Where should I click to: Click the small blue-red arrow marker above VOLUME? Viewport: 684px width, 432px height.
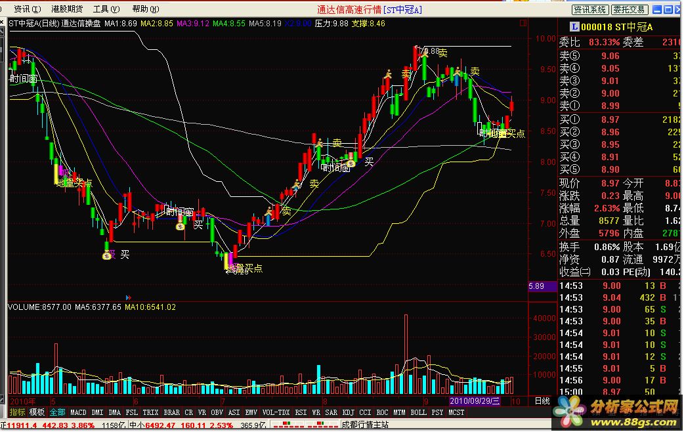(128, 297)
